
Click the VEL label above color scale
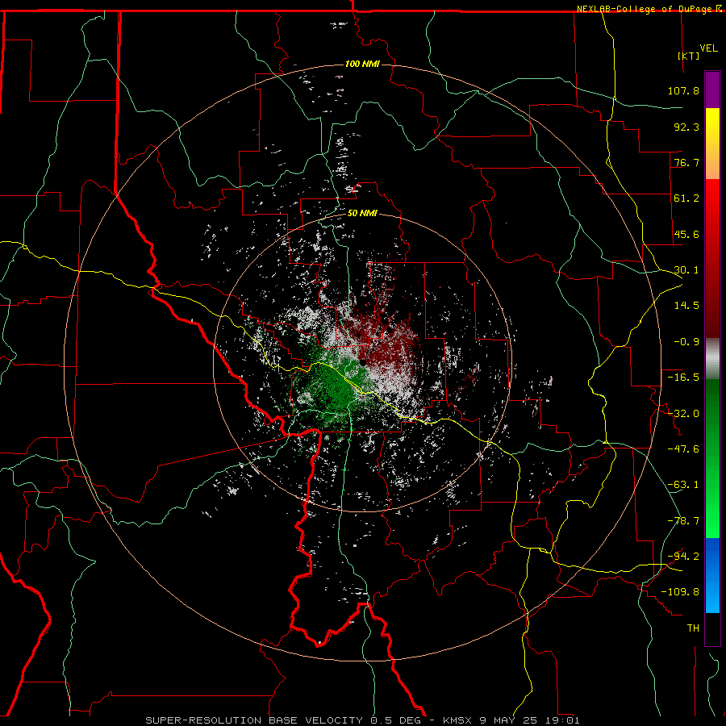708,48
